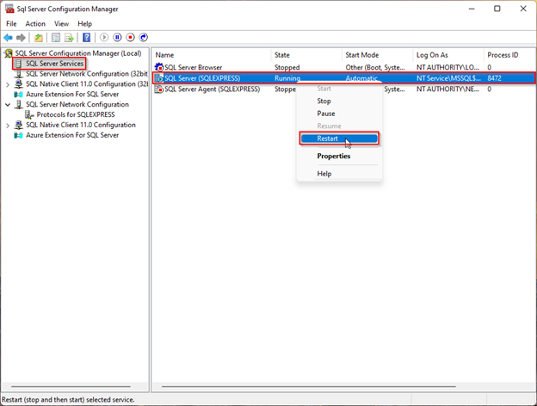Maximize the Configuration Manager window
The height and width of the screenshot is (406, 537).
click(497, 9)
